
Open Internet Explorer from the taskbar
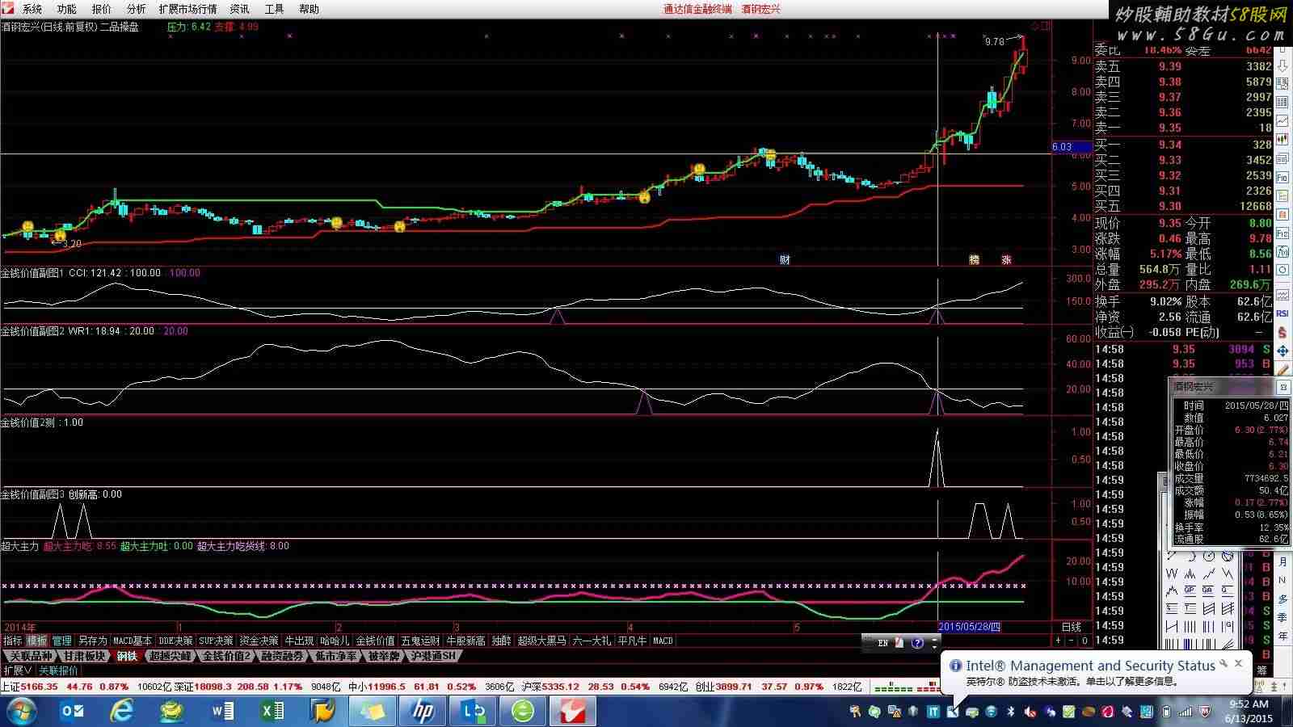(122, 711)
